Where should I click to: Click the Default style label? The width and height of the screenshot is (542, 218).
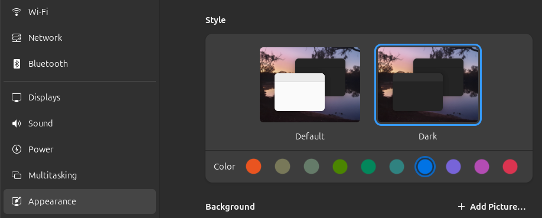click(310, 136)
